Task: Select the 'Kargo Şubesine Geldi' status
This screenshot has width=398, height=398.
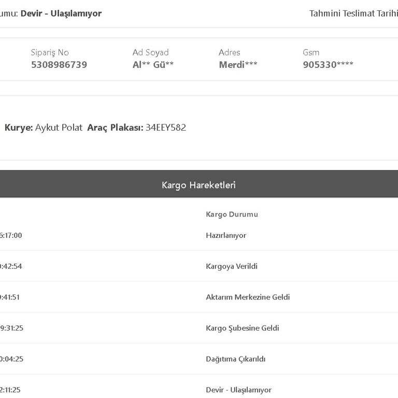Action: (x=243, y=328)
